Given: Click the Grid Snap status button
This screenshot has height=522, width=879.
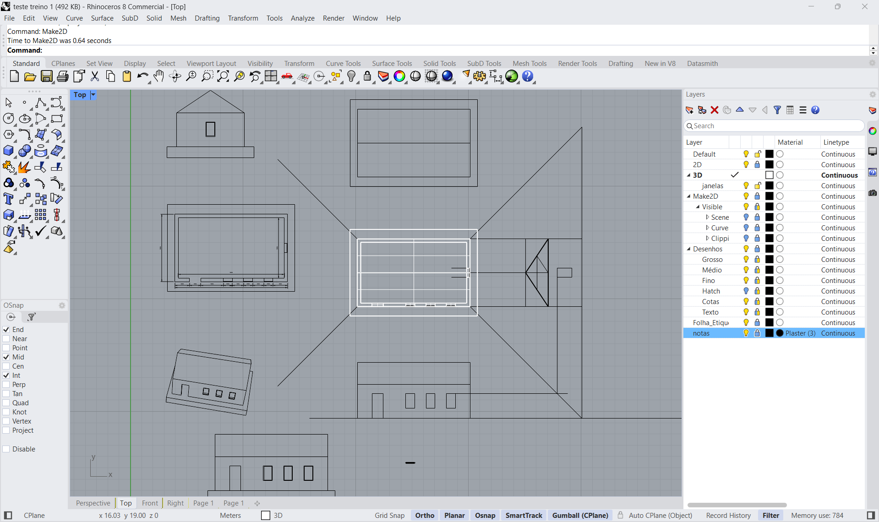Looking at the screenshot, I should point(389,515).
